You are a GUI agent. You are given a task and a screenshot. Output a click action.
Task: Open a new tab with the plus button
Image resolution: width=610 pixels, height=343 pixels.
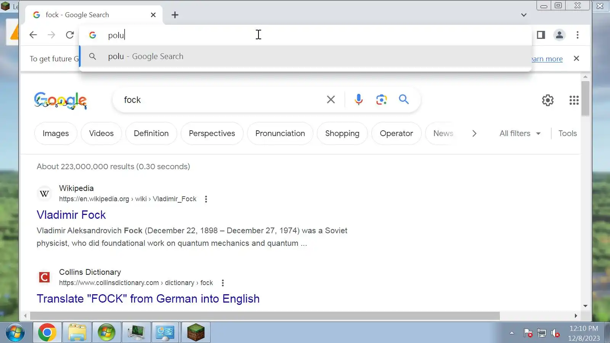(175, 15)
